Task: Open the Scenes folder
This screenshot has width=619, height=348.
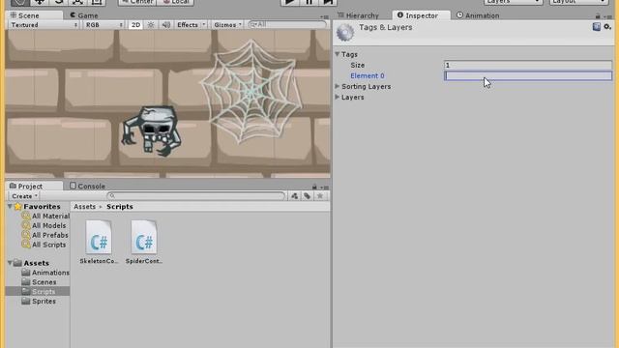Action: (39, 282)
